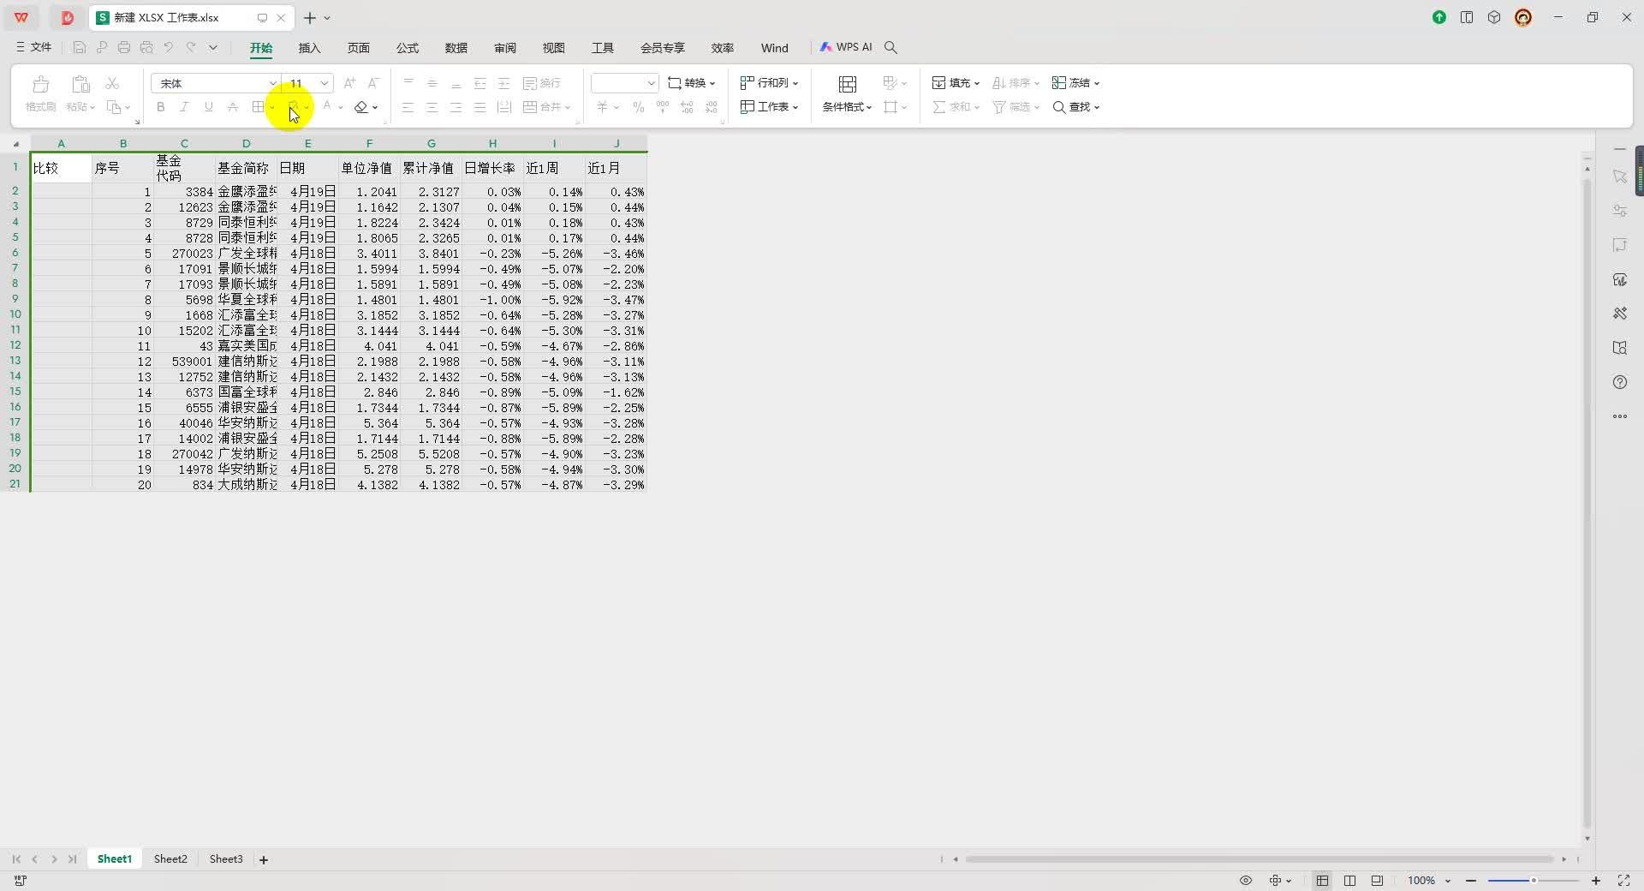Increase font size with the A+ icon
Screen dimensions: 1644x891
(x=349, y=83)
